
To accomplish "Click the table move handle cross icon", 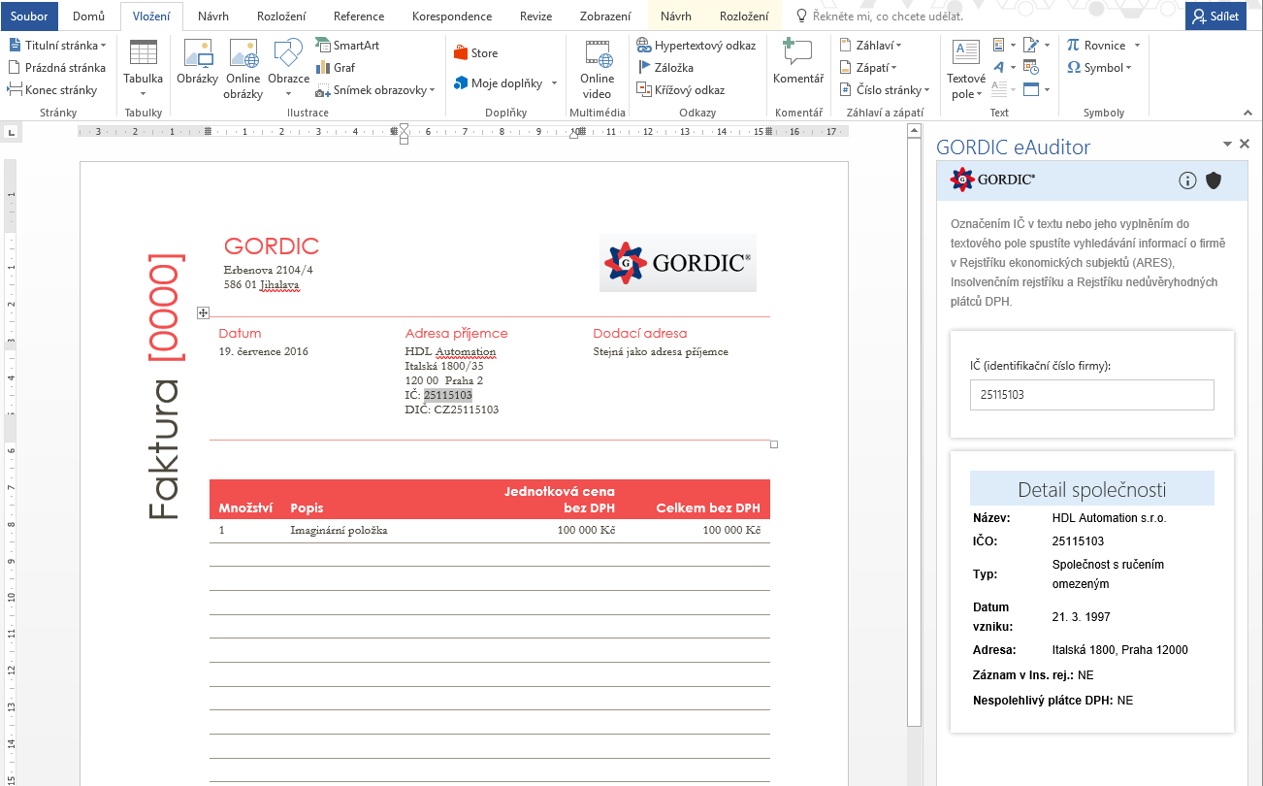I will click(203, 312).
